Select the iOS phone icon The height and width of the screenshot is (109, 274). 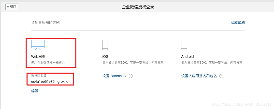click(x=105, y=45)
